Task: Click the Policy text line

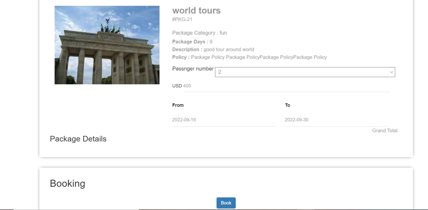Action: pos(249,57)
